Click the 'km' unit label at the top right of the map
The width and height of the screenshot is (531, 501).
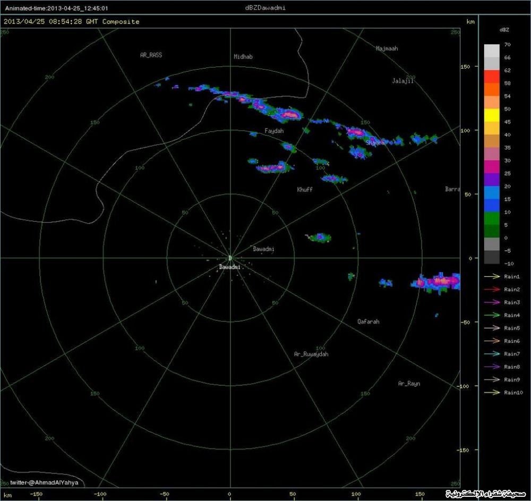[470, 22]
